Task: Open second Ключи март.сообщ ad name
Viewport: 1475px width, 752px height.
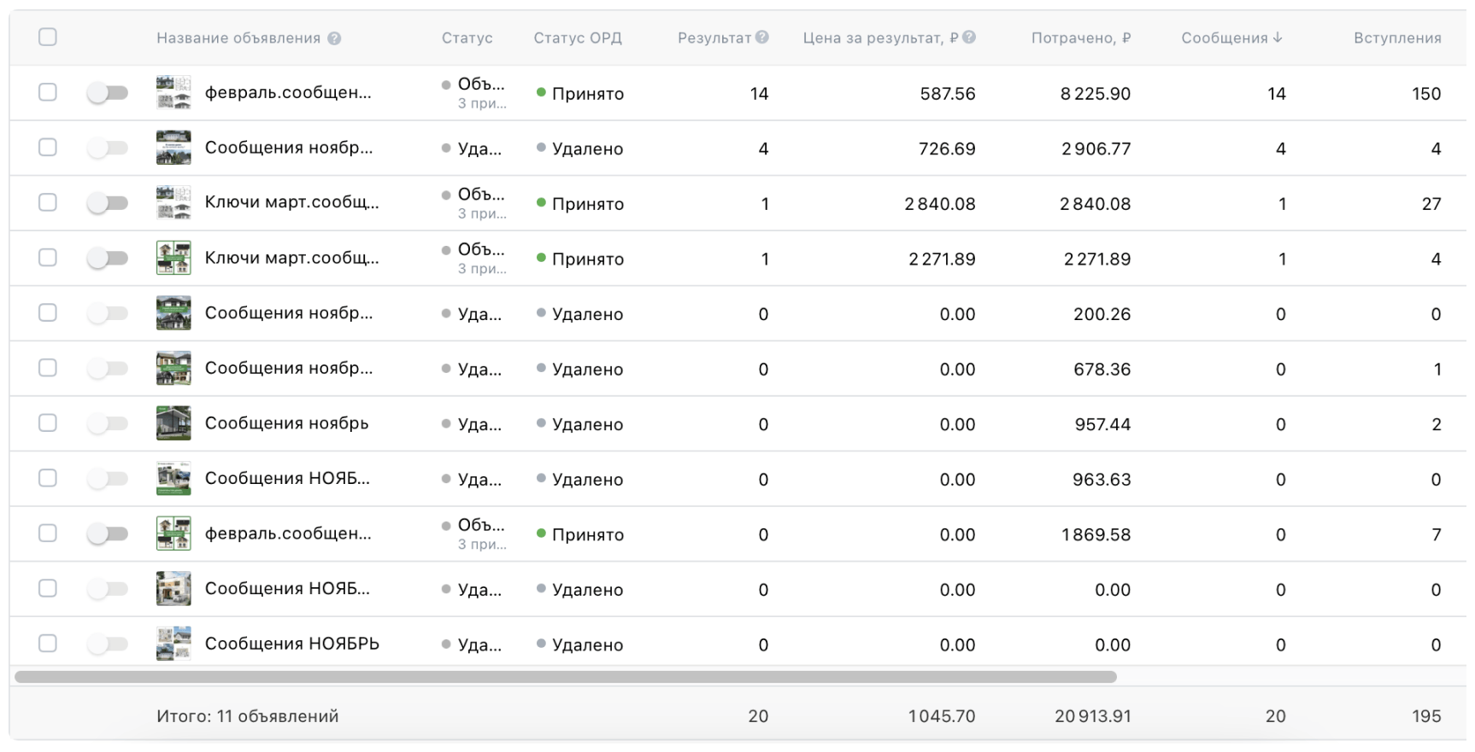Action: pos(291,258)
